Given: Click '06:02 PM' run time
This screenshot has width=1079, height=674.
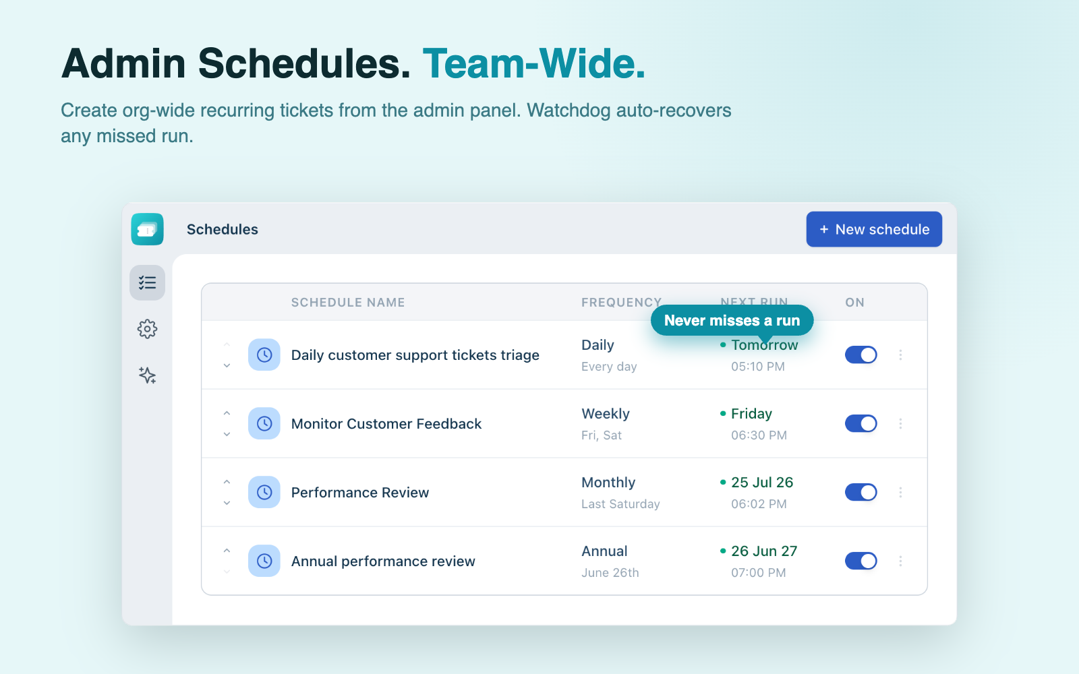Looking at the screenshot, I should 759,504.
